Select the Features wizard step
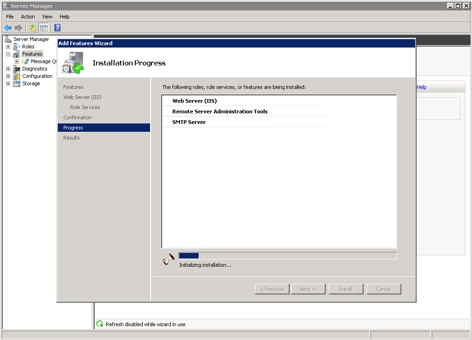Viewport: 472px width, 340px height. pyautogui.click(x=73, y=87)
